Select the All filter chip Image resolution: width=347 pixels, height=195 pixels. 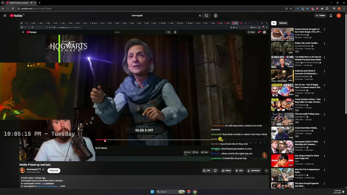(x=274, y=23)
